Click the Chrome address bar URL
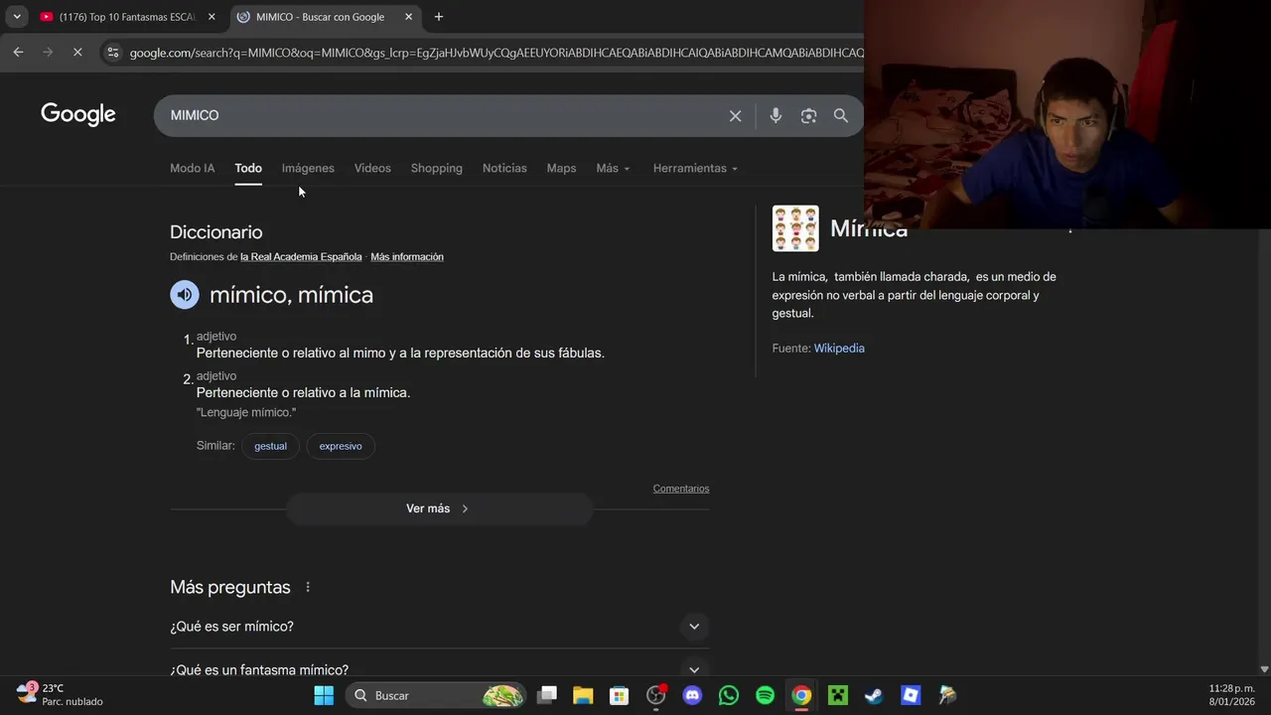Image resolution: width=1271 pixels, height=715 pixels. pos(496,53)
